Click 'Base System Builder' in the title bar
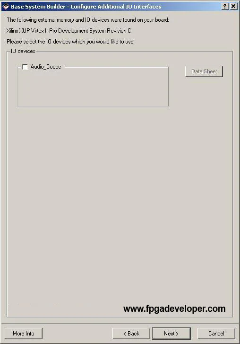 (x=38, y=7)
